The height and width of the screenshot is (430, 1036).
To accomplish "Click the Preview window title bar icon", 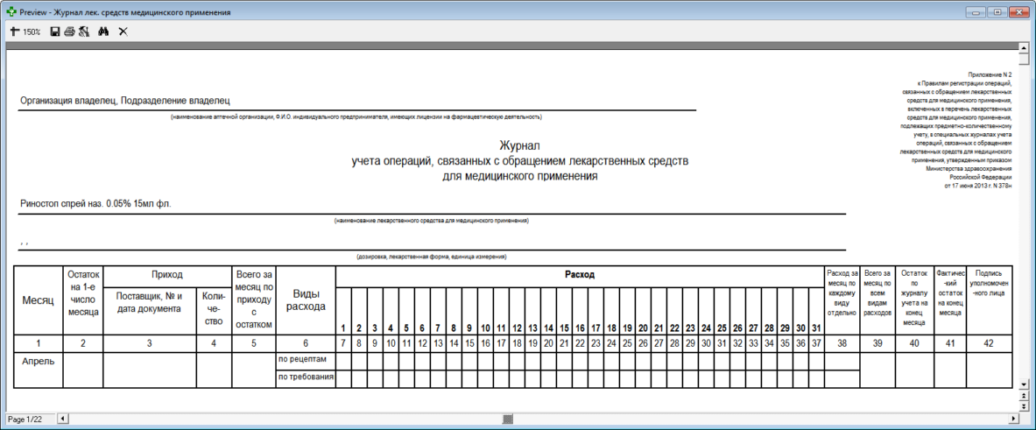I will (x=11, y=12).
